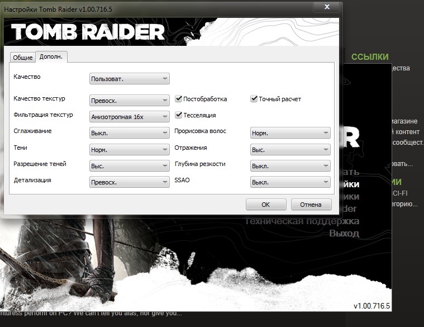Click the Отражения label
This screenshot has height=327, width=424.
pos(190,148)
